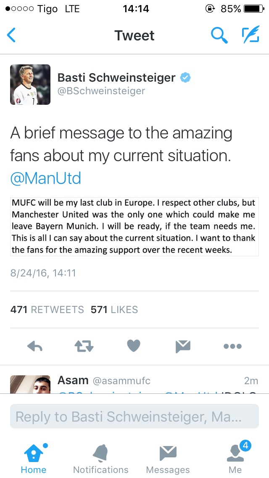This screenshot has height=478, width=269.
Task: Open the attached message image
Action: [x=134, y=226]
